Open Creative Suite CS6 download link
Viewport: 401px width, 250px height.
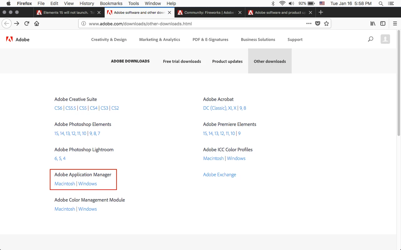(58, 108)
